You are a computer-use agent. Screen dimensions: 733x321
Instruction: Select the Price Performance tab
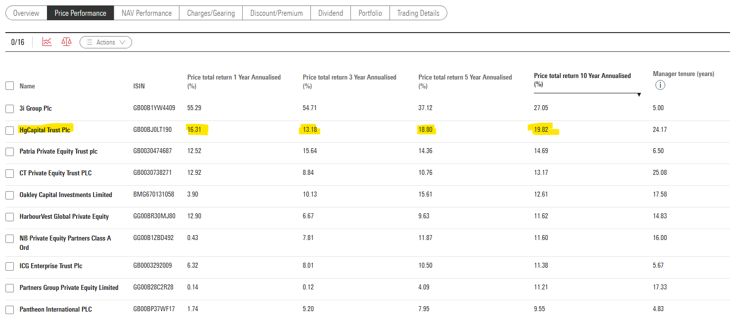[x=81, y=13]
